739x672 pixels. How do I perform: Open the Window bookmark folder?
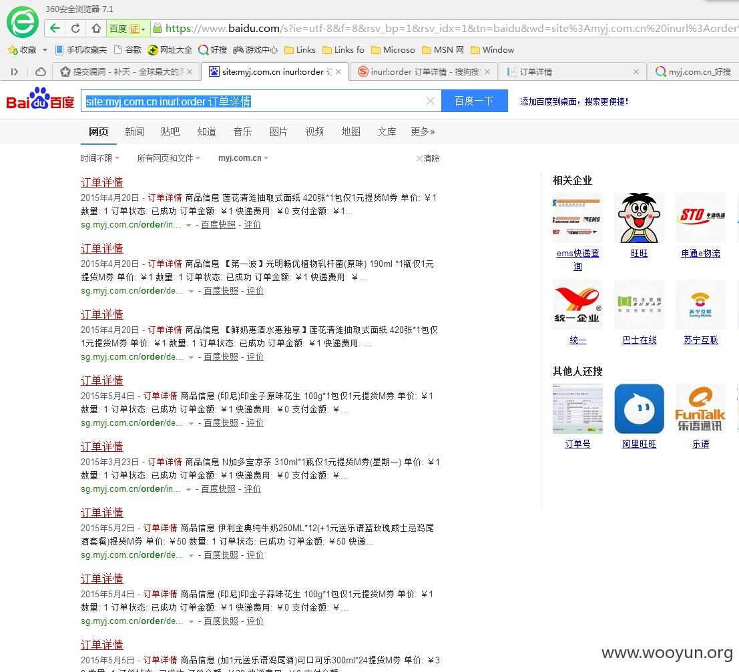(x=493, y=50)
